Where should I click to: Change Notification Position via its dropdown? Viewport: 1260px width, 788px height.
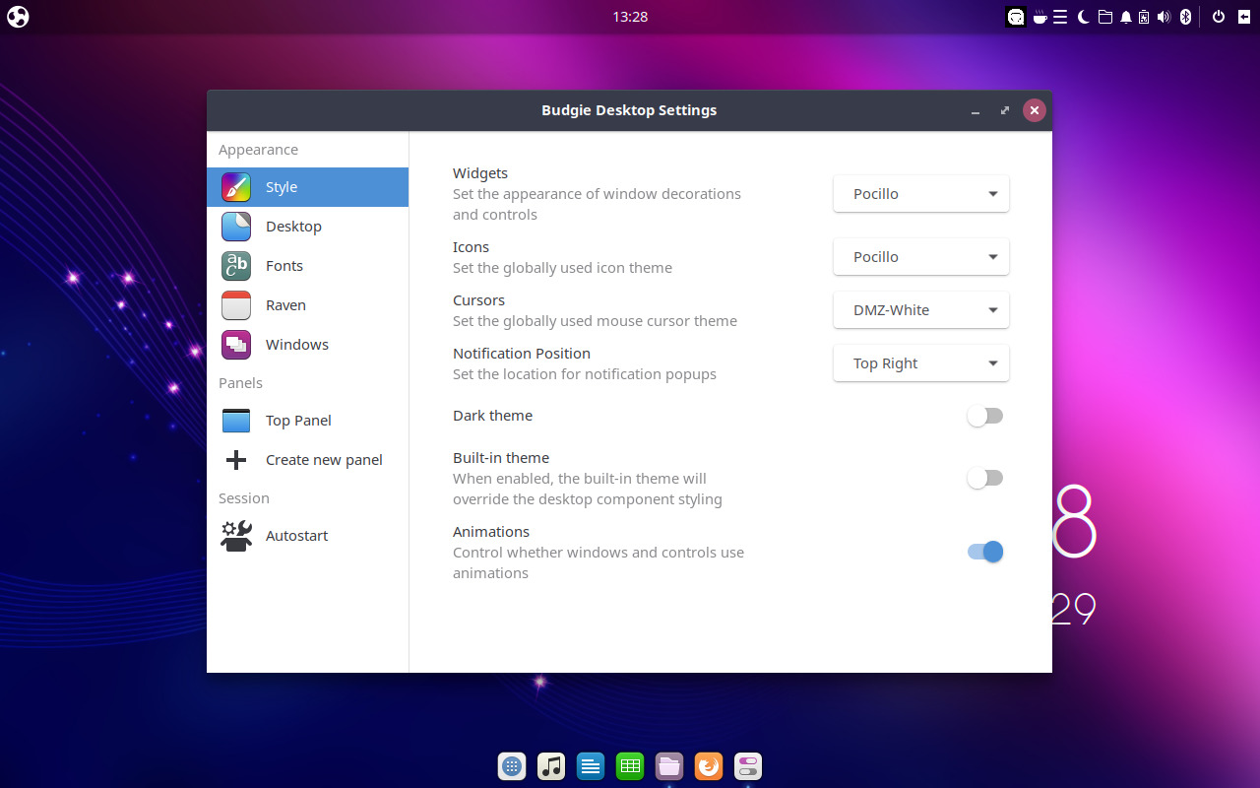click(920, 362)
